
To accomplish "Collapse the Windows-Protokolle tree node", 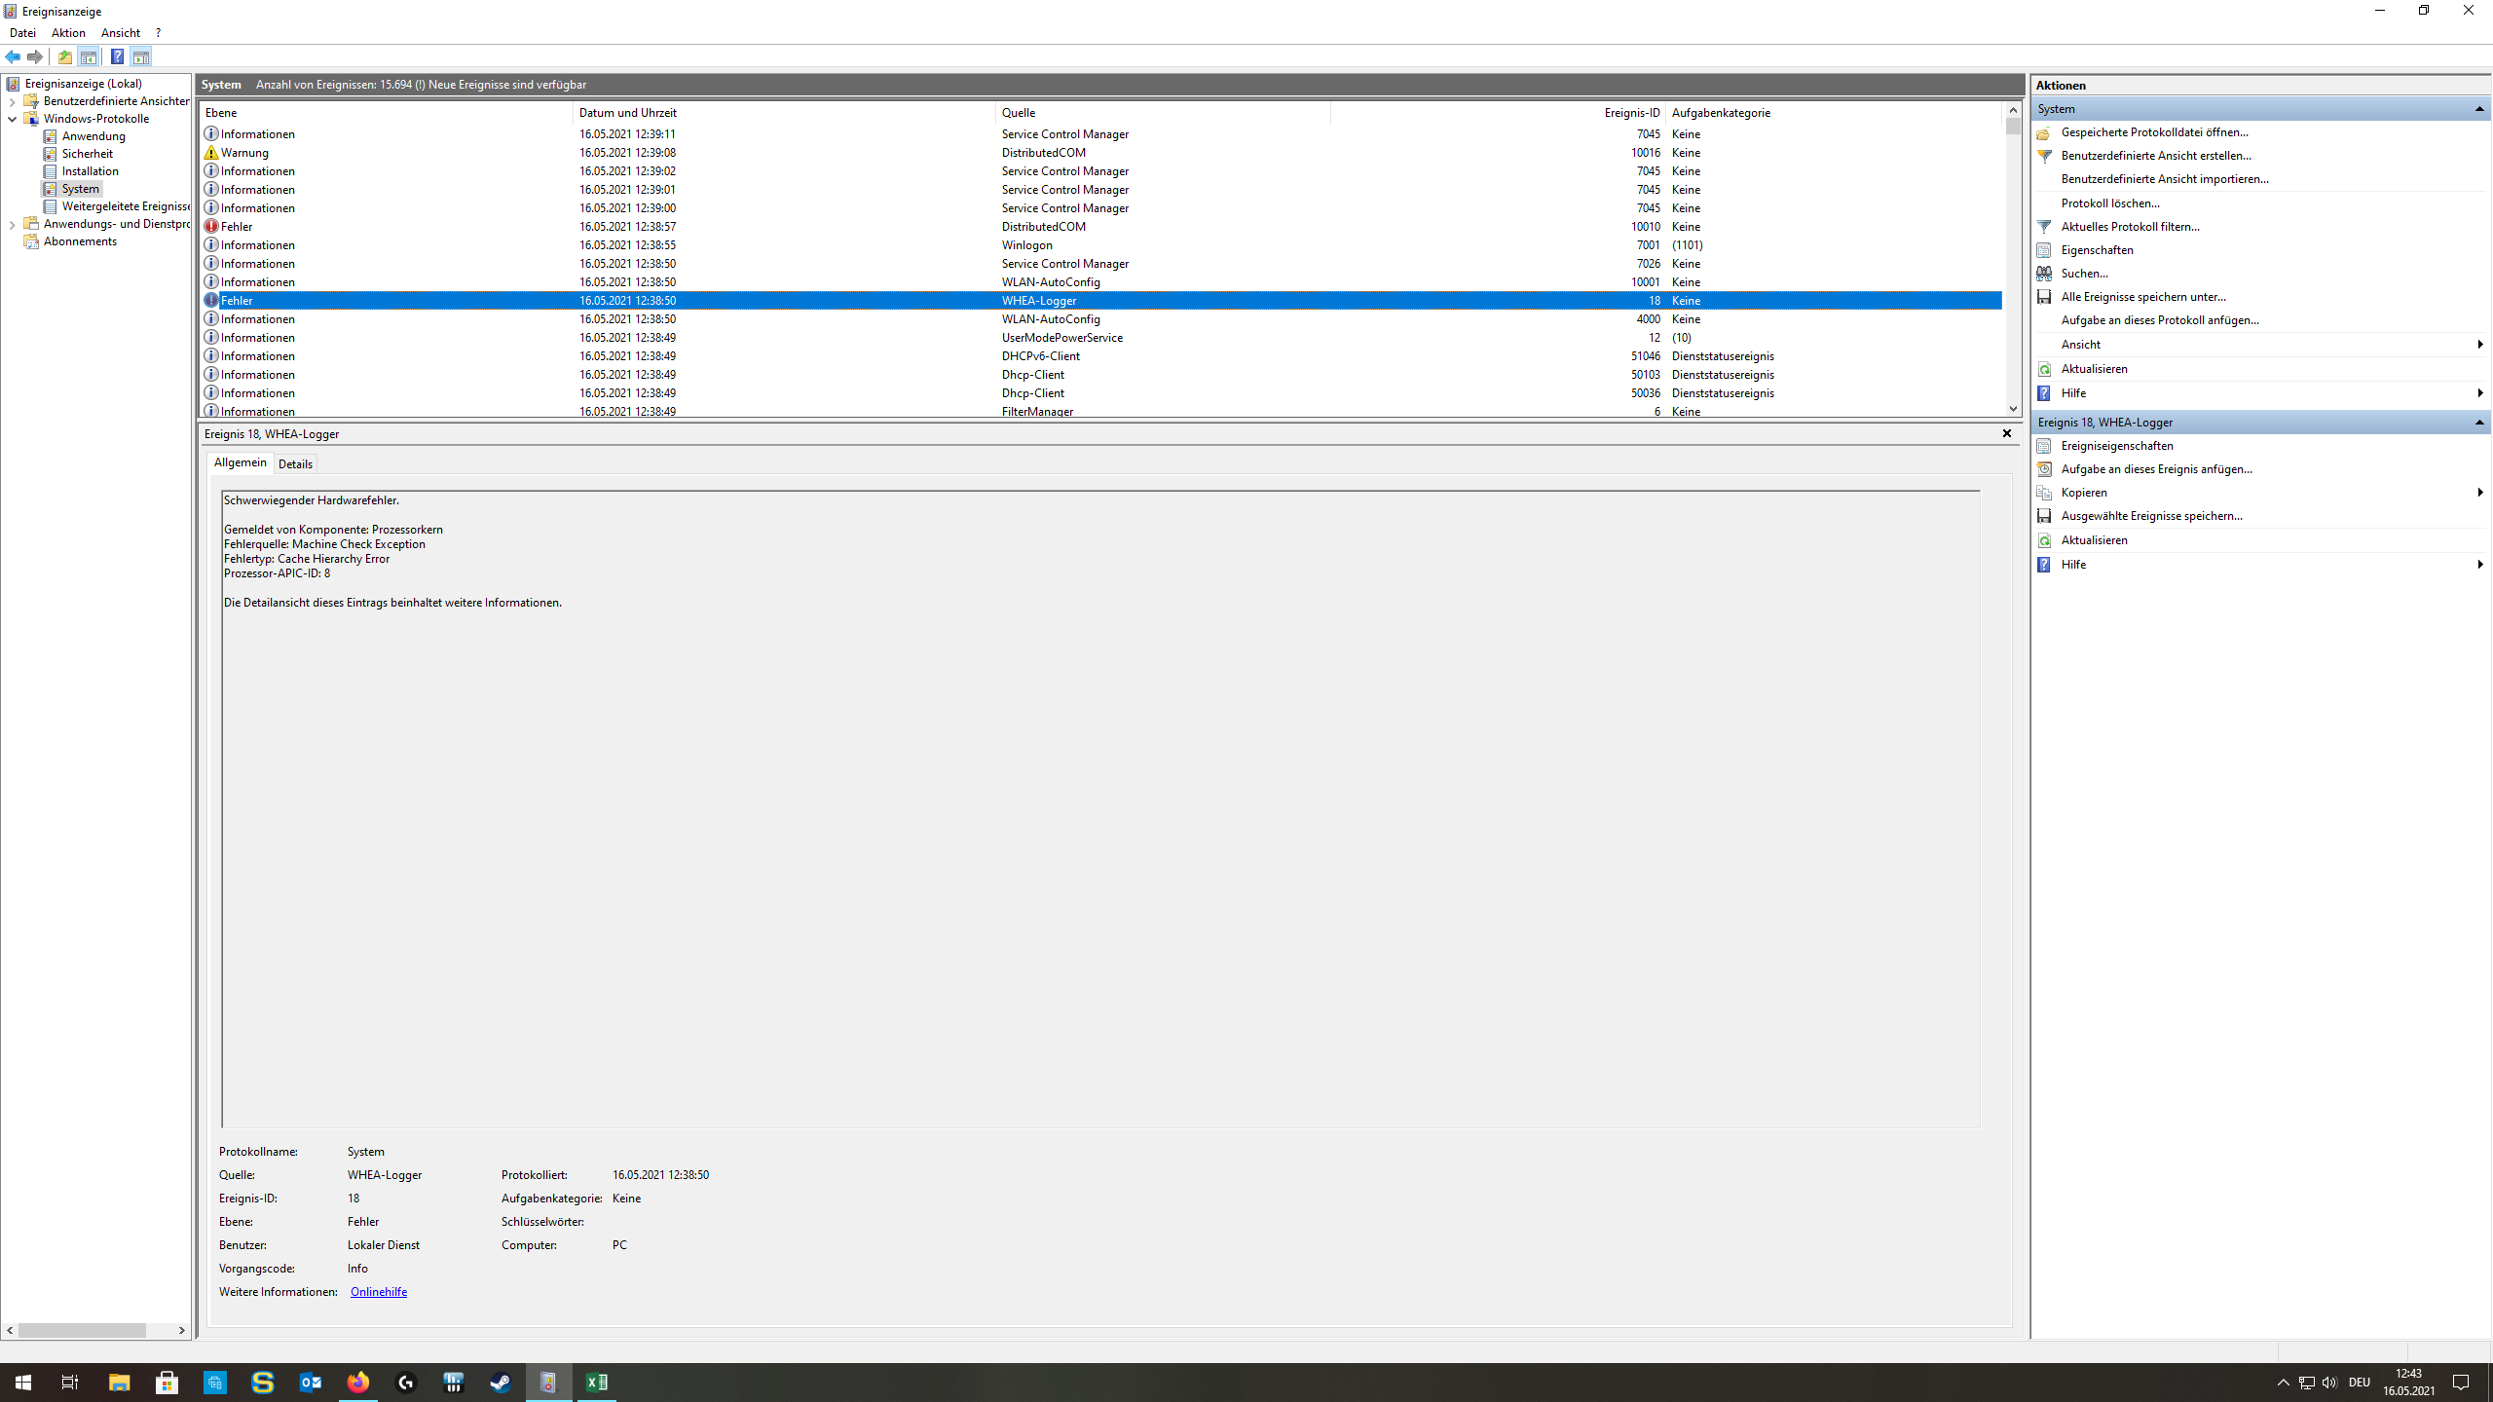I will point(12,119).
